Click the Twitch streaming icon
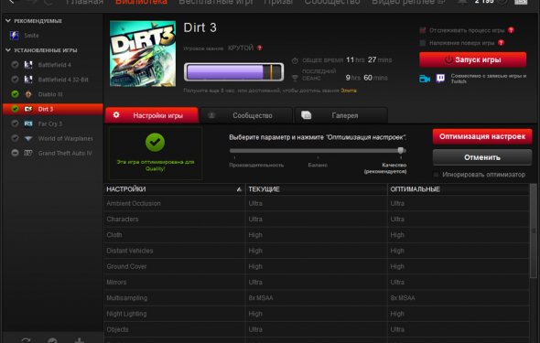This screenshot has width=540, height=343. 440,79
